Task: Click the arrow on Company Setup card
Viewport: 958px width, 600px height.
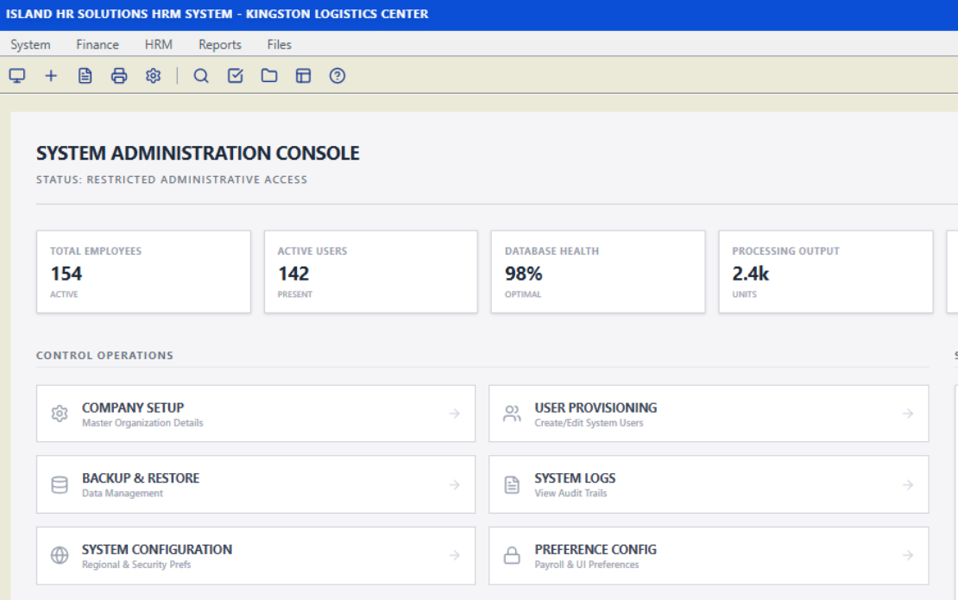Action: click(455, 414)
